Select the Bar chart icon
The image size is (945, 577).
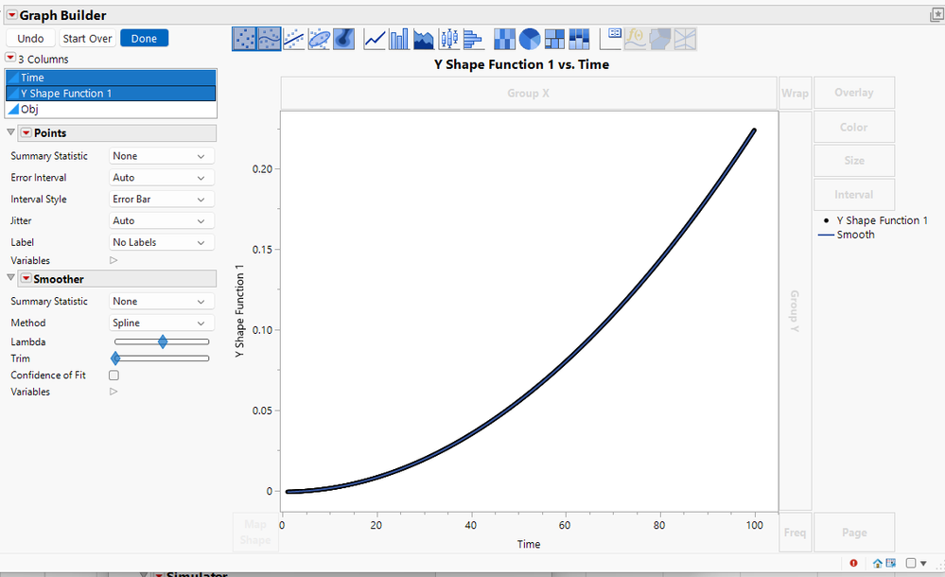[399, 39]
